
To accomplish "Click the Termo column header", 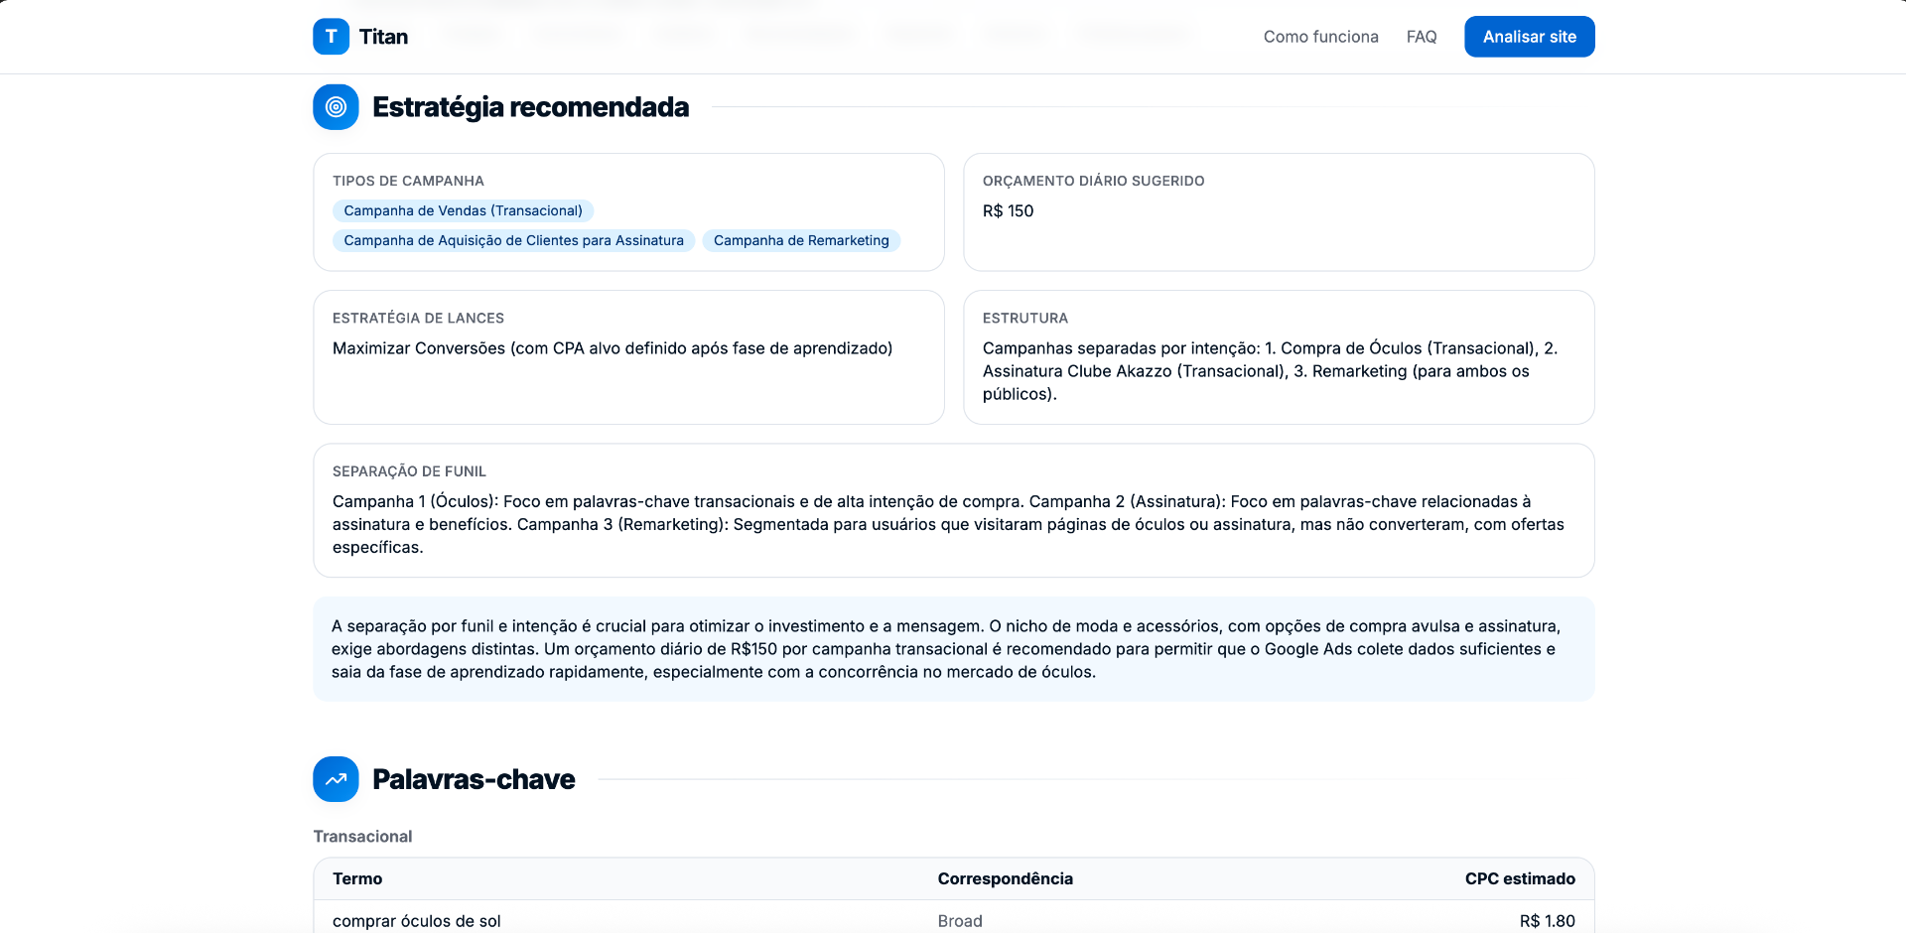I will click(357, 878).
